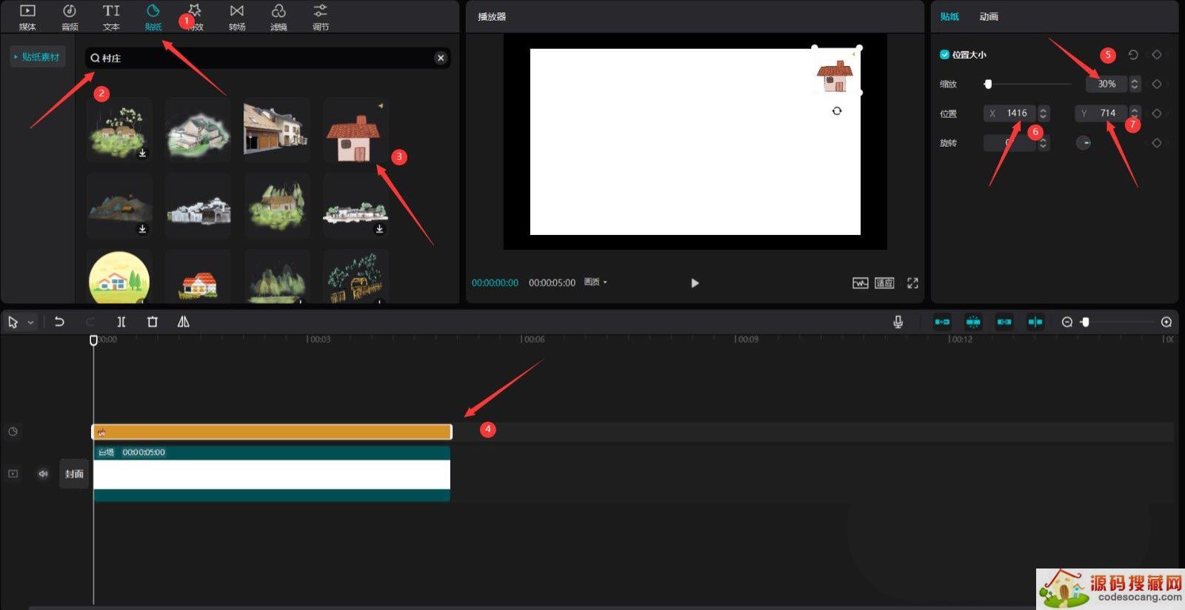This screenshot has width=1185, height=610.
Task: Open the 音频 (Audio) panel
Action: point(70,17)
